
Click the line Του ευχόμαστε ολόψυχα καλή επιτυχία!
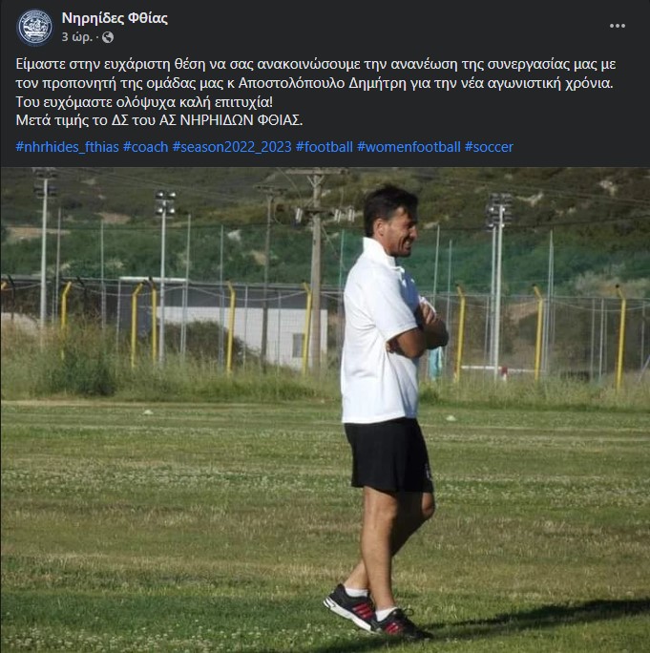coord(144,102)
